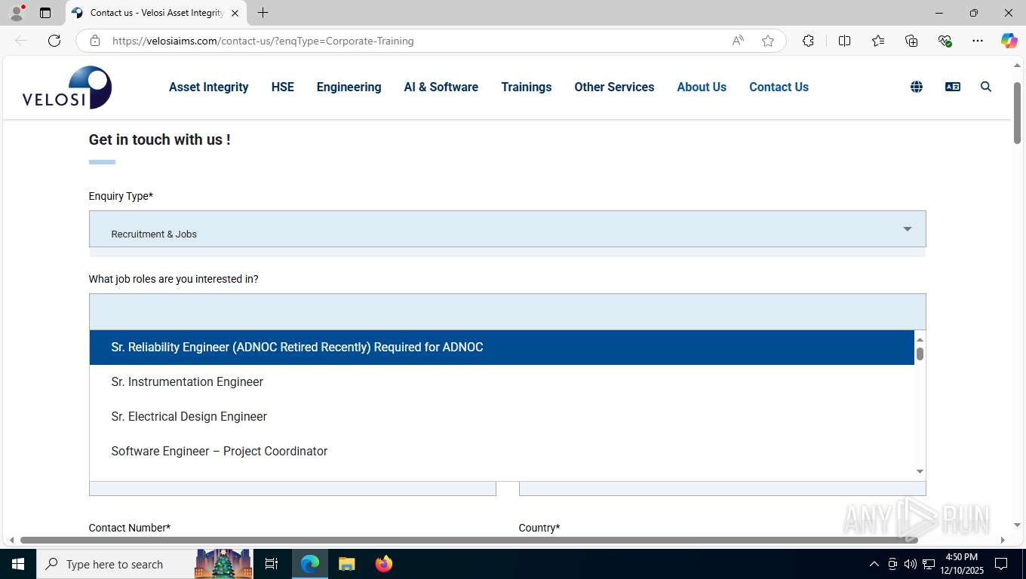Open Other Services menu
This screenshot has height=579, width=1026.
click(x=614, y=87)
